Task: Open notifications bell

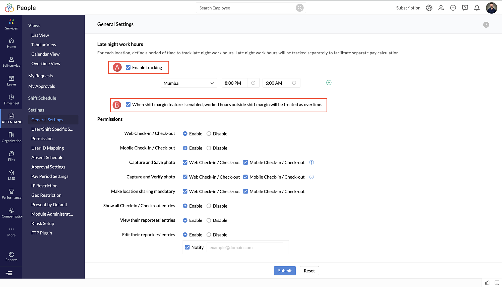Action: 477,8
